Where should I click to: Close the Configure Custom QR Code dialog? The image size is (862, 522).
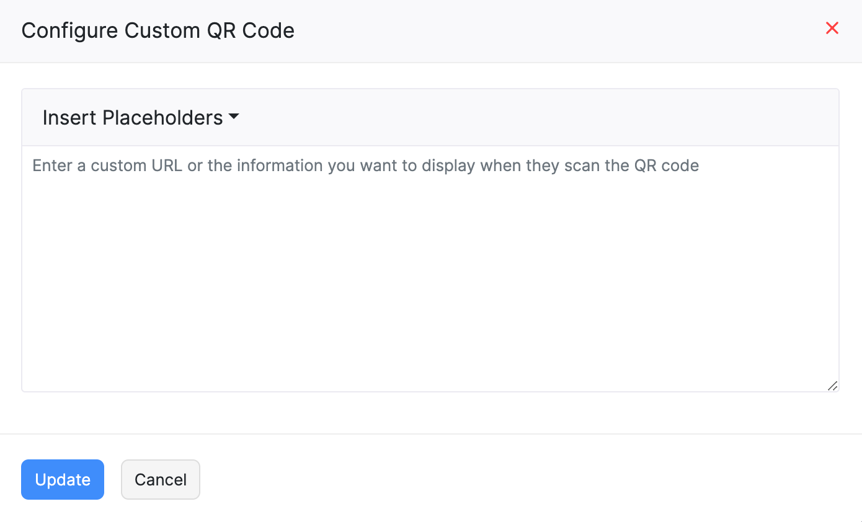coord(832,28)
